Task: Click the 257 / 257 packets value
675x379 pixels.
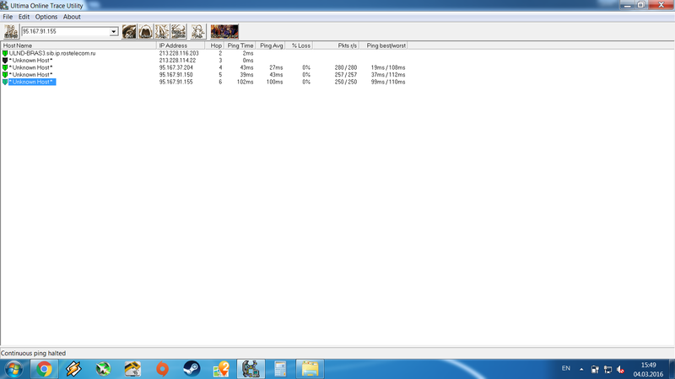Action: coord(346,75)
